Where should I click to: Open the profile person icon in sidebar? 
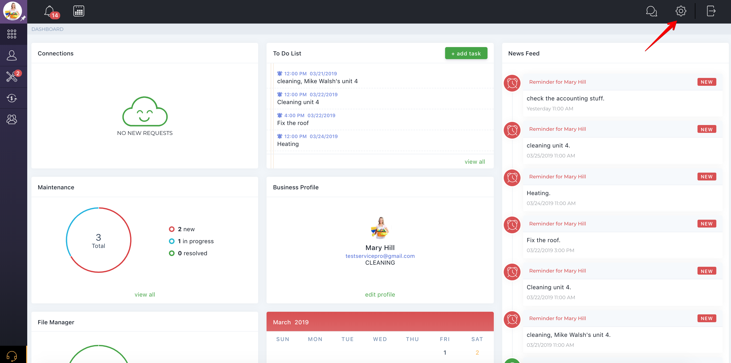[12, 55]
